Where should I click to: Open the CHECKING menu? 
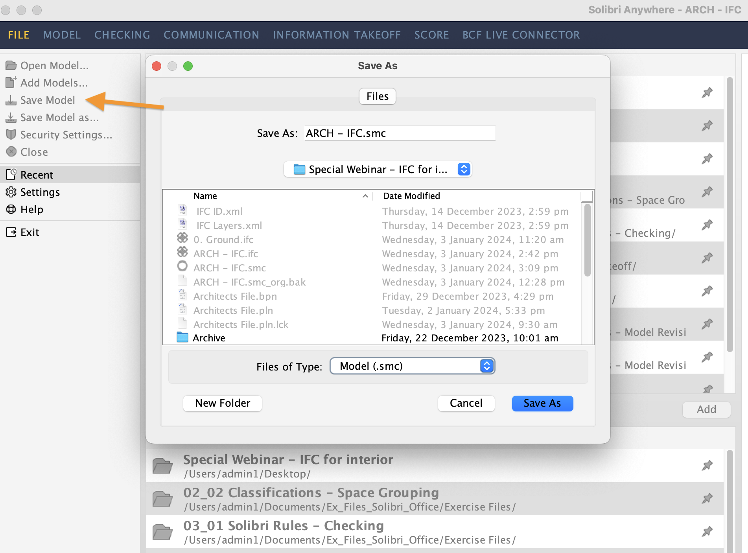(122, 35)
